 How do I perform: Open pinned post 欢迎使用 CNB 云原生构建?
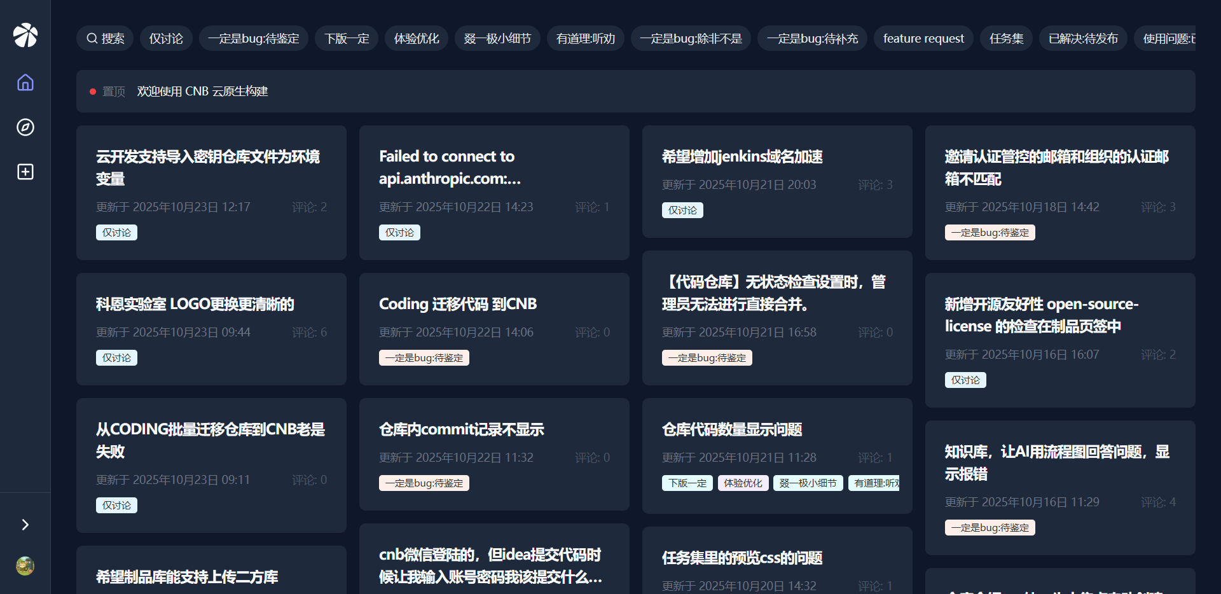(202, 92)
